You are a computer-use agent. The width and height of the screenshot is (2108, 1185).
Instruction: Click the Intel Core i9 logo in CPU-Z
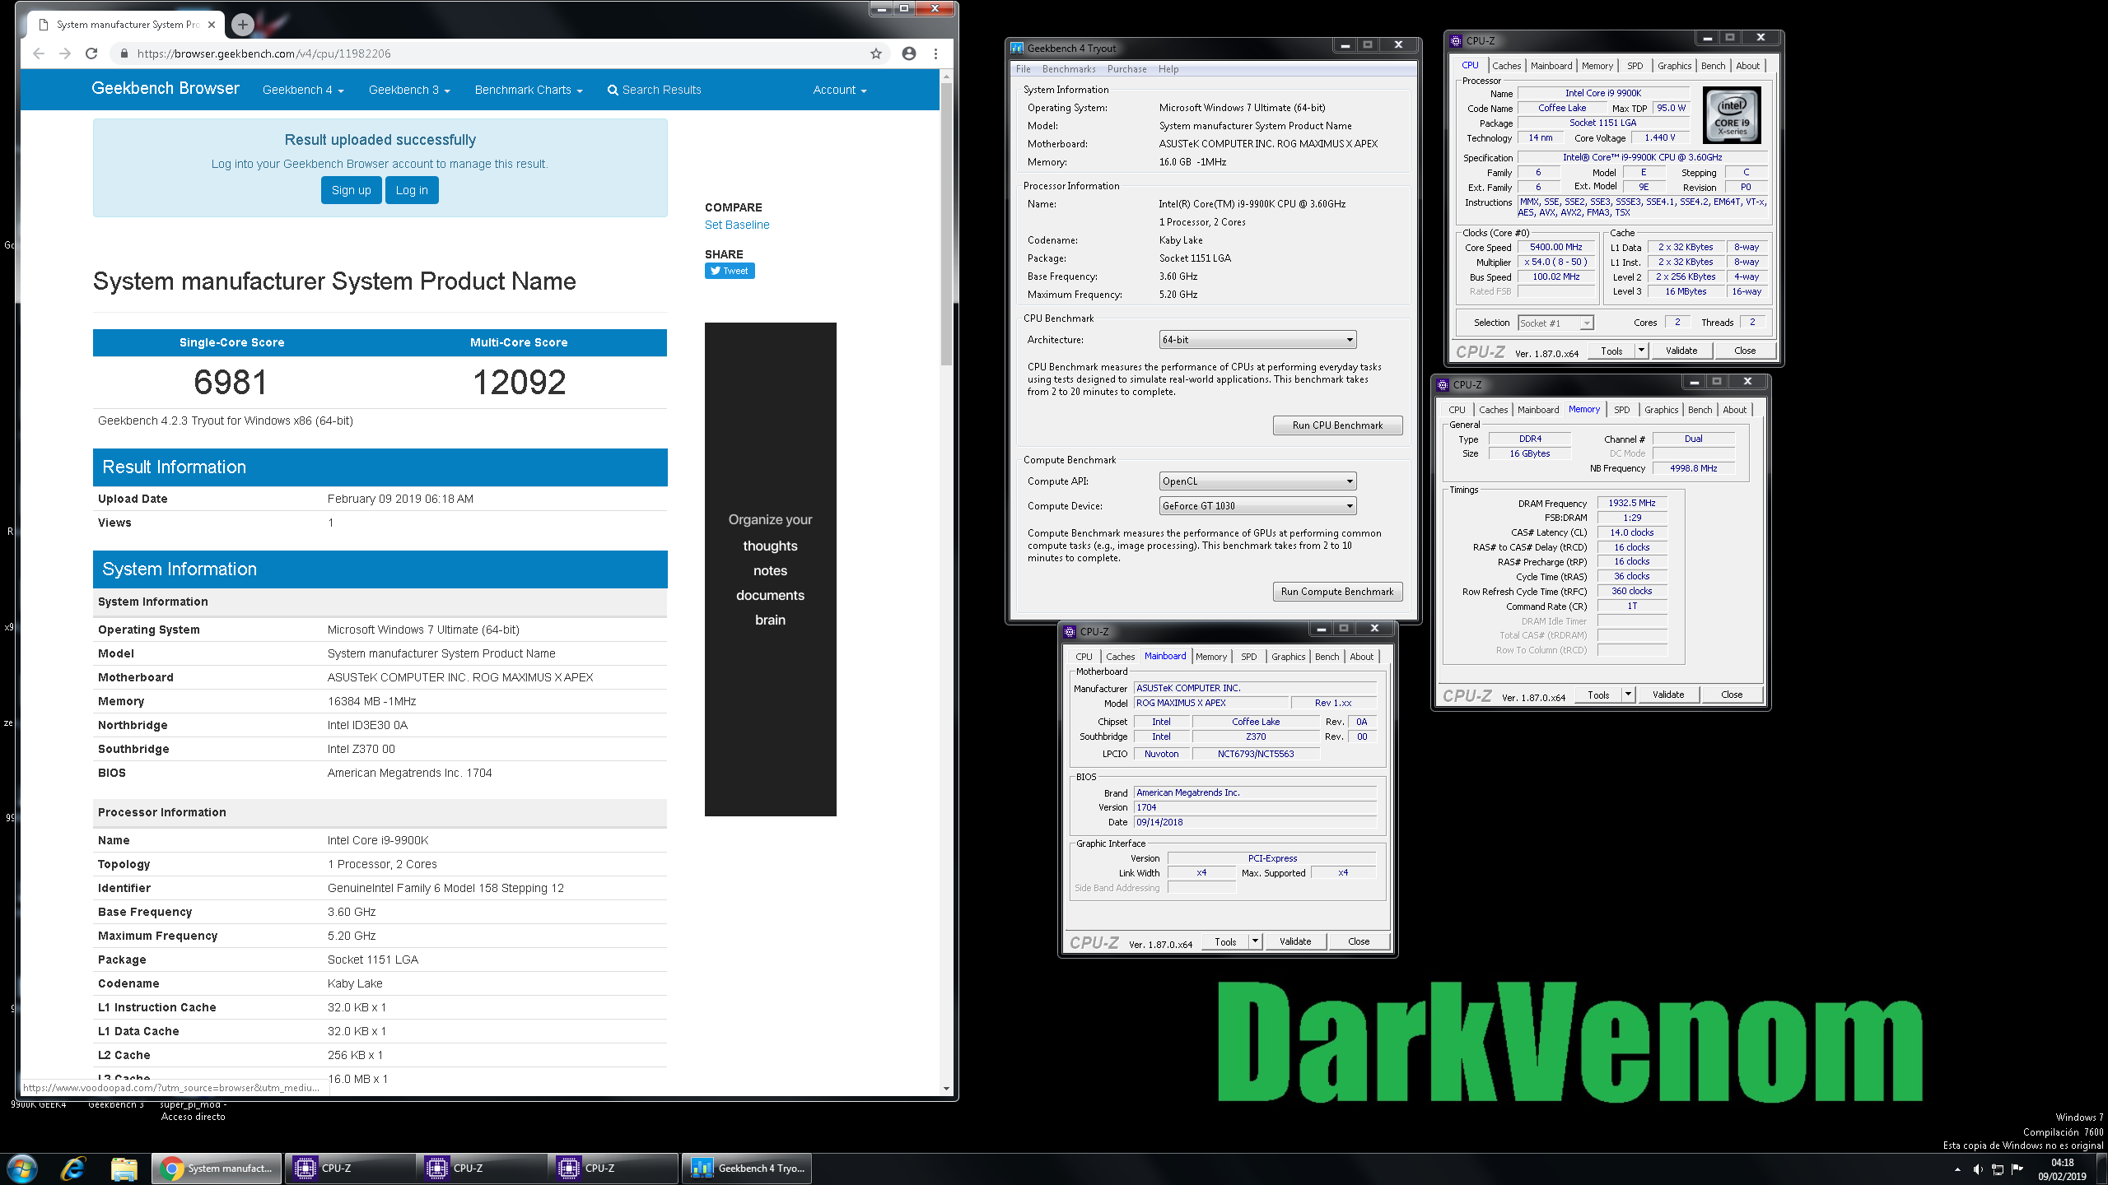point(1732,115)
